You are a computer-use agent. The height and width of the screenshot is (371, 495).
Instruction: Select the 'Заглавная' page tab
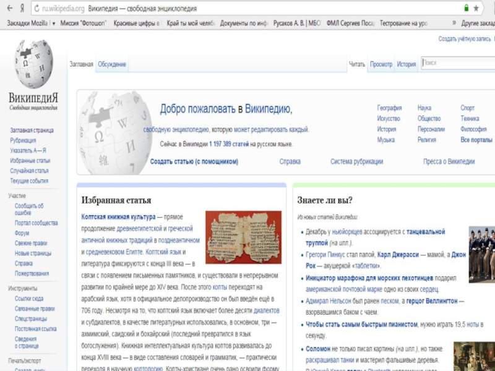81,64
